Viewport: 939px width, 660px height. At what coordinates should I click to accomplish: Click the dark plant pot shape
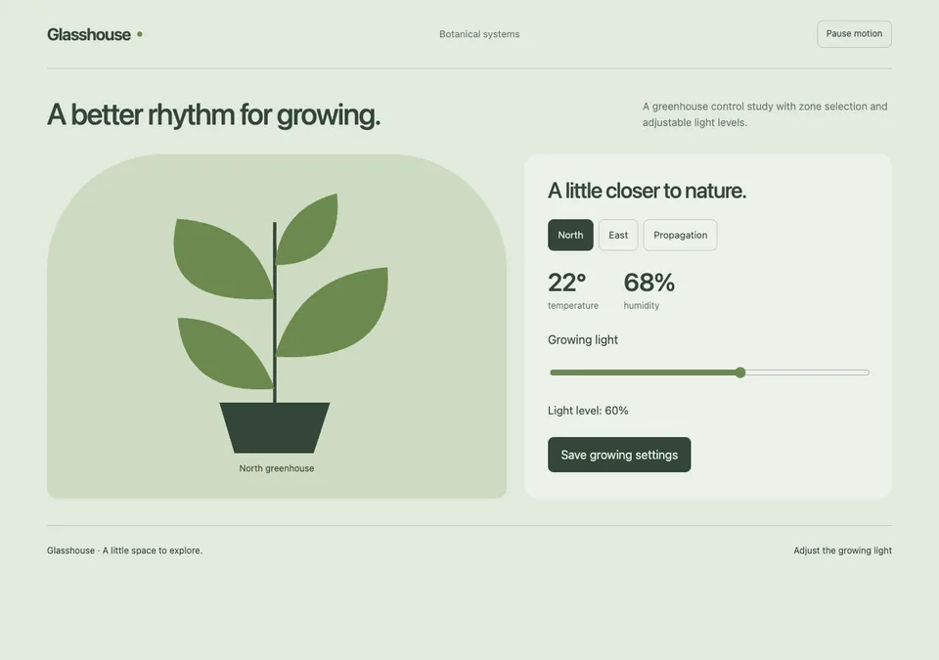coord(275,427)
